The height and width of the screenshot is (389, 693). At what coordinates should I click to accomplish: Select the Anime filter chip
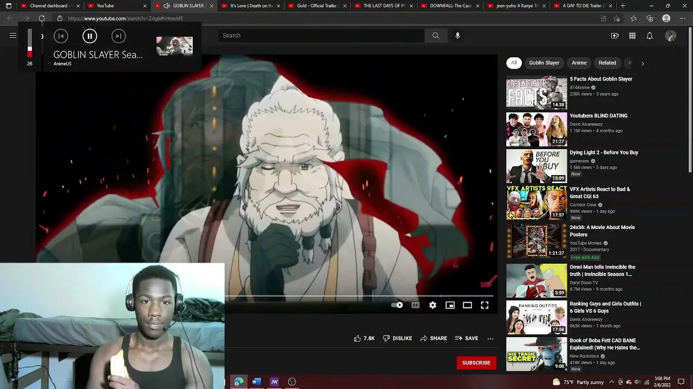(579, 63)
